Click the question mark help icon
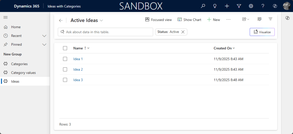 tap(263, 6)
